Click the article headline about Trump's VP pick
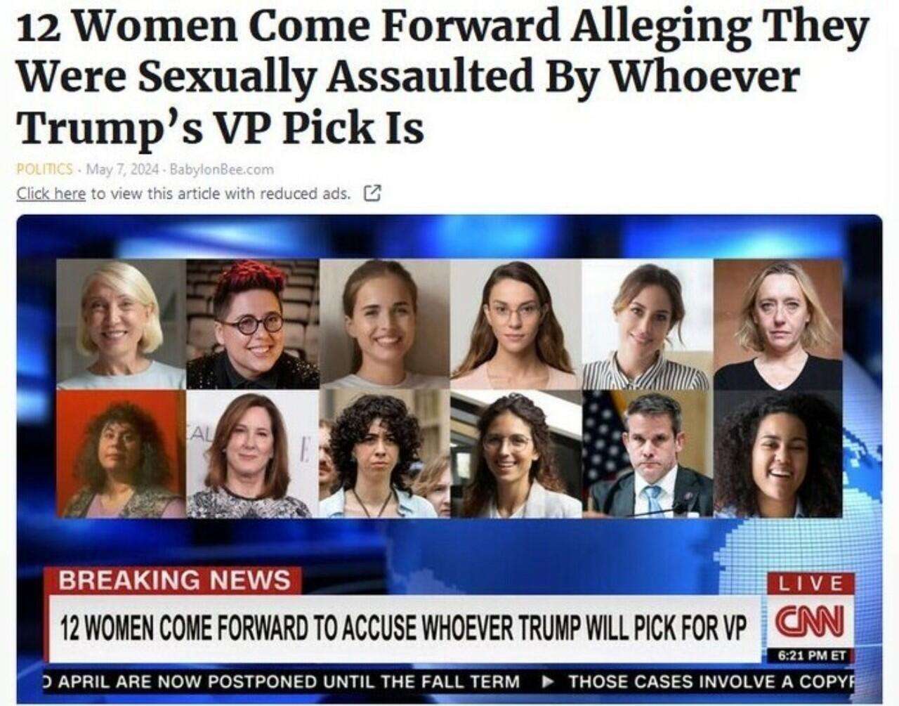Image resolution: width=899 pixels, height=706 pixels. [x=442, y=77]
